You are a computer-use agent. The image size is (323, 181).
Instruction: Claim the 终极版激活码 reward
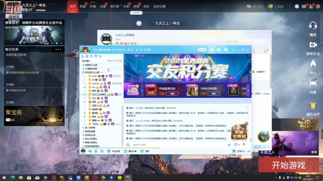click(172, 94)
